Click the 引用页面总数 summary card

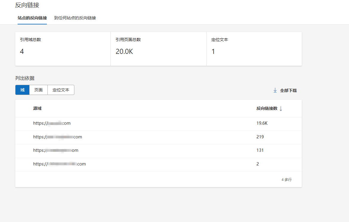tap(158, 49)
